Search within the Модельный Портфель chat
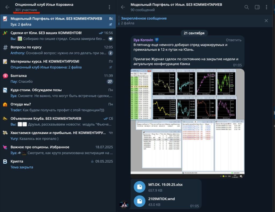275x212 pixels. coord(247,7)
